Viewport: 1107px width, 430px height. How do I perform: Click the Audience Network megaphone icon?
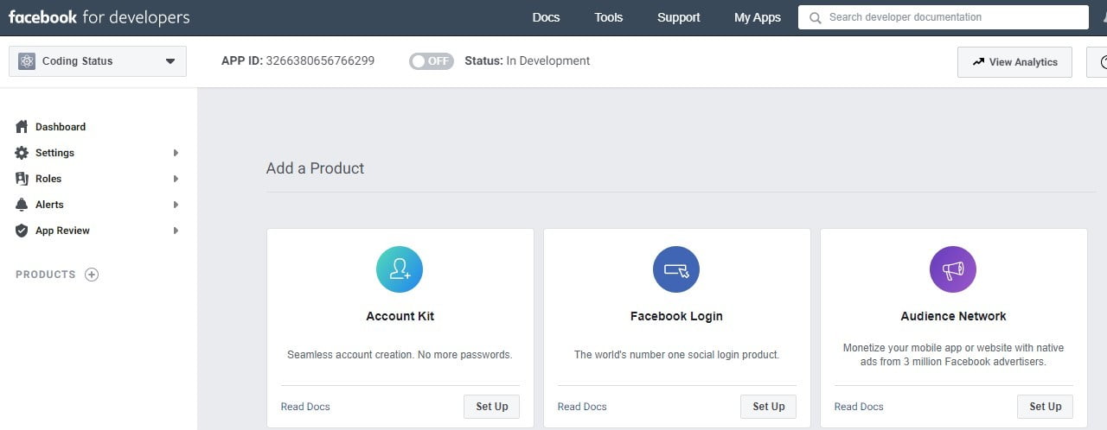[953, 269]
